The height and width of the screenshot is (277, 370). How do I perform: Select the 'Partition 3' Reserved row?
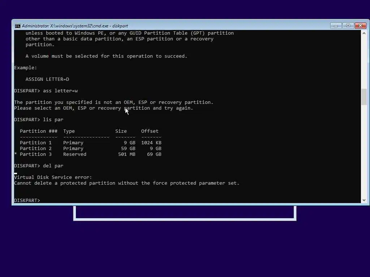[88, 154]
